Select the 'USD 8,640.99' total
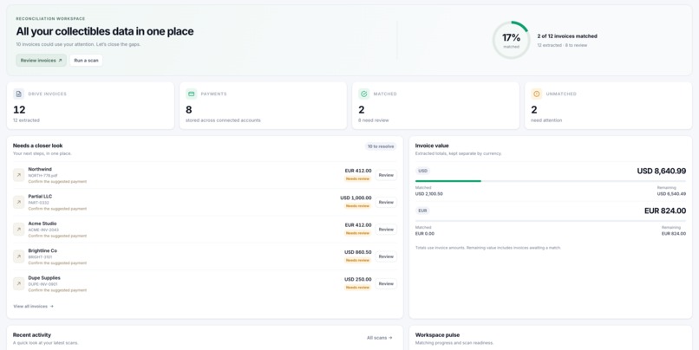The height and width of the screenshot is (350, 699). click(661, 171)
